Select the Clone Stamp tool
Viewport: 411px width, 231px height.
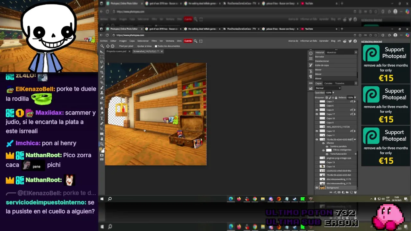[102, 93]
